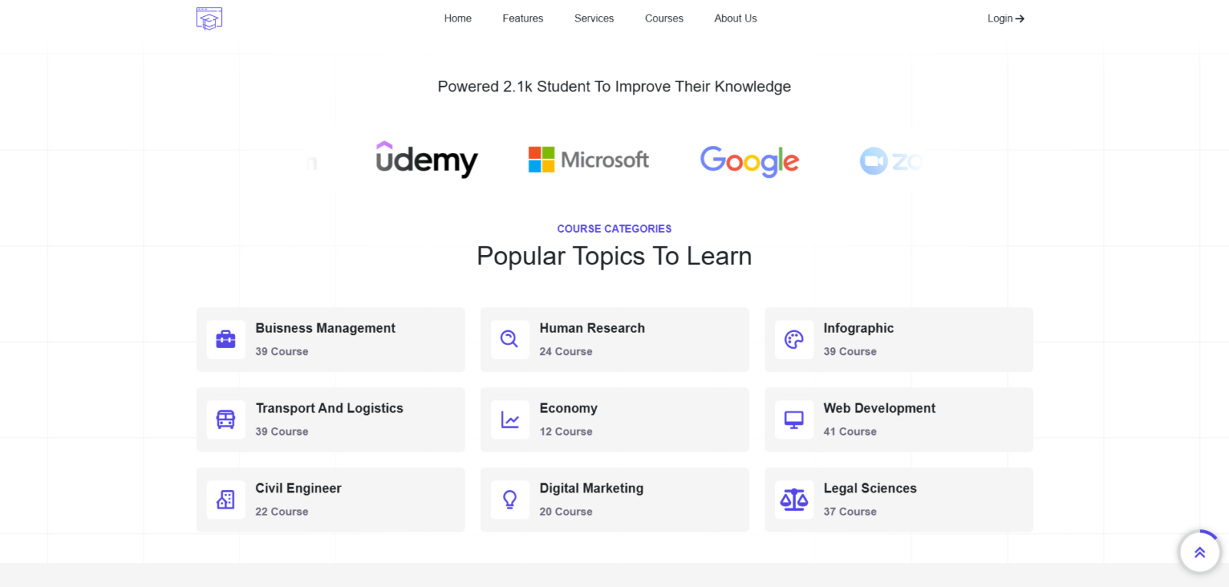Click the scales icon for Legal Sciences

pyautogui.click(x=794, y=499)
